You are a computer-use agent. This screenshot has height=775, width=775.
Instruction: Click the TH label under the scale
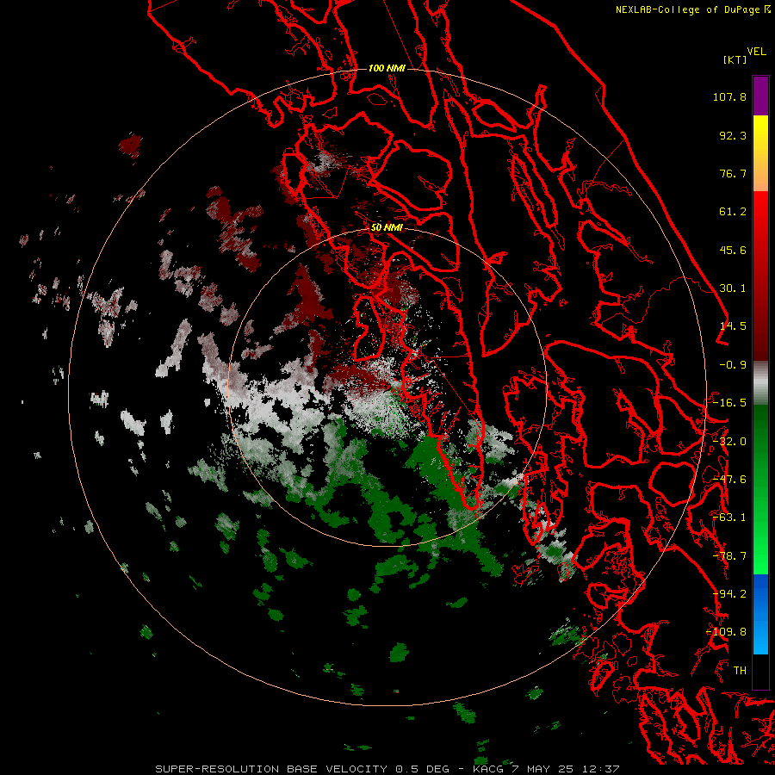(x=740, y=671)
